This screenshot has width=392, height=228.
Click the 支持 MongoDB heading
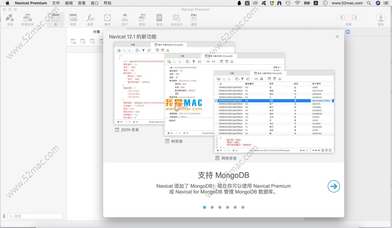click(223, 175)
